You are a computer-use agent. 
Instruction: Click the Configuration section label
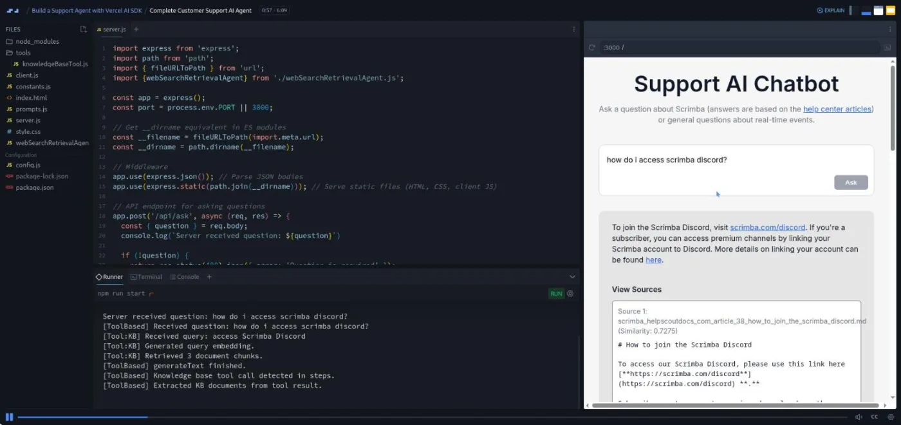point(21,155)
